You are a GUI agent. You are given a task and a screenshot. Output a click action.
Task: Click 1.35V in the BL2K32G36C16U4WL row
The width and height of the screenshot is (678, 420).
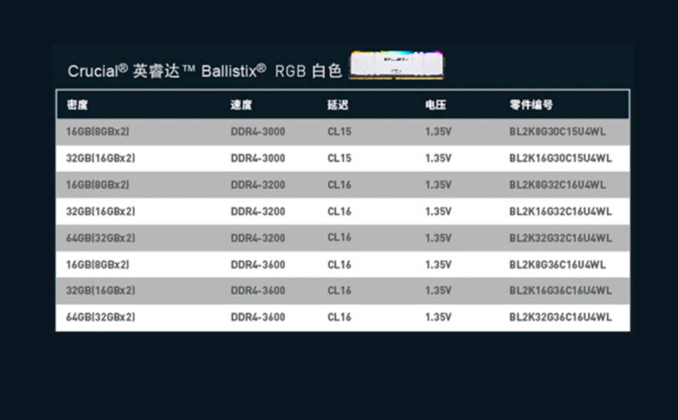(x=438, y=317)
